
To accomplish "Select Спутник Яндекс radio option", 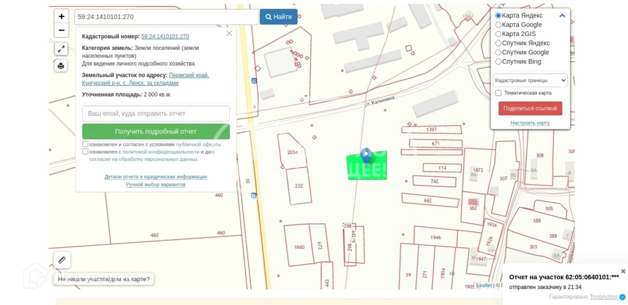I will [x=498, y=43].
